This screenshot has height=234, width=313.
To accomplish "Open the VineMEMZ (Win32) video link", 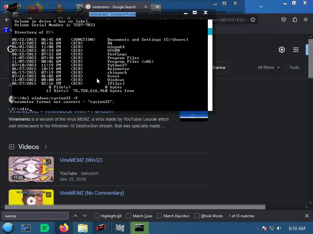I will (81, 160).
